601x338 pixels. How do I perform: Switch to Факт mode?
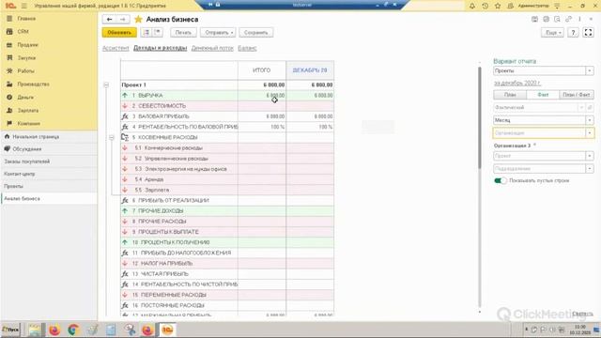(x=543, y=95)
